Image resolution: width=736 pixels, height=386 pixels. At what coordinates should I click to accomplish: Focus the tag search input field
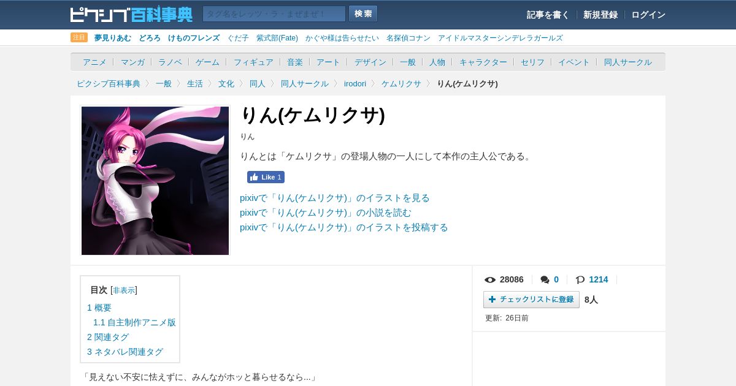pyautogui.click(x=274, y=14)
